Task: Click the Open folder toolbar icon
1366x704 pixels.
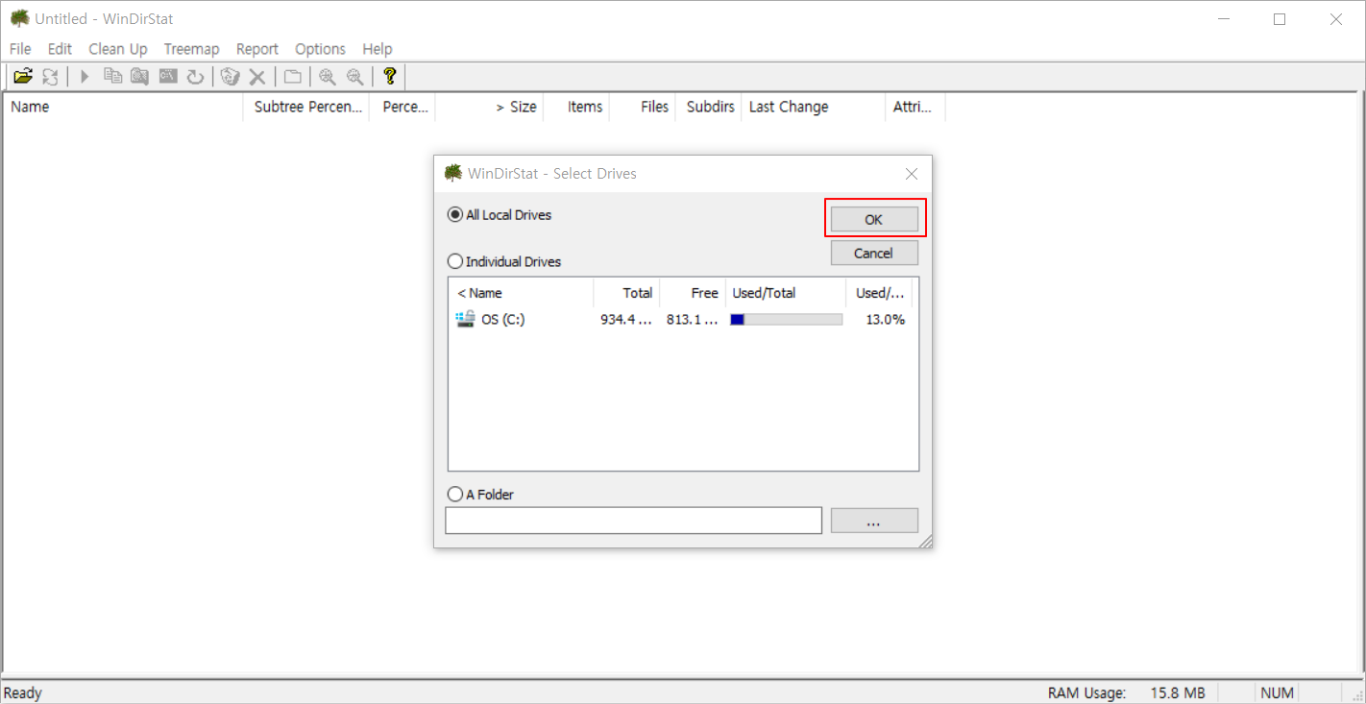Action: coord(23,77)
